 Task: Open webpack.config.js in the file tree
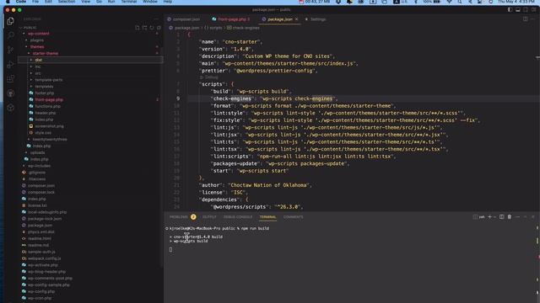[44, 258]
